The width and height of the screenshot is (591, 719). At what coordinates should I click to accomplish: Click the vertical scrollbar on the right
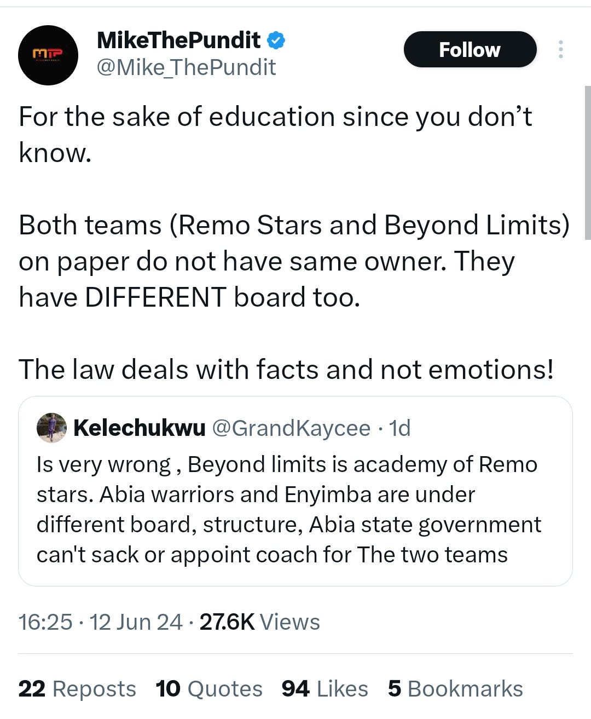point(588,163)
